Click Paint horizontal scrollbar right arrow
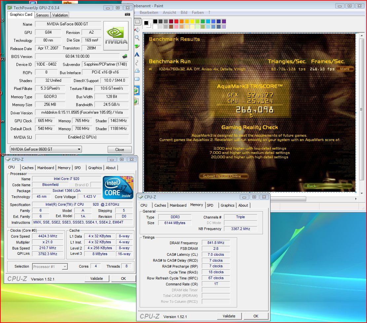Screen dimensions: 367x323 click(356, 199)
